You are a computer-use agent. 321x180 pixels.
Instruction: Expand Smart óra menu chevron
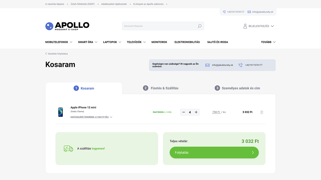[96, 42]
